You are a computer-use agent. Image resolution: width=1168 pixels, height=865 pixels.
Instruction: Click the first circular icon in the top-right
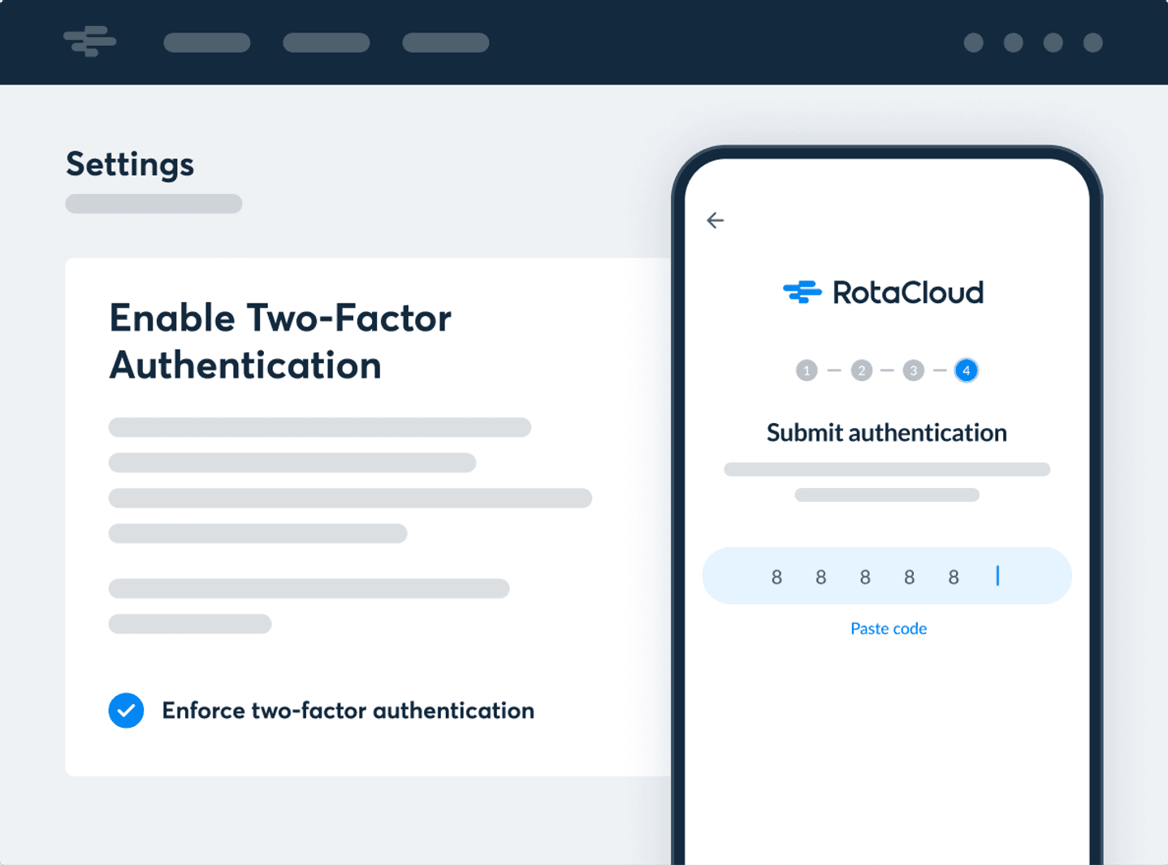point(973,43)
